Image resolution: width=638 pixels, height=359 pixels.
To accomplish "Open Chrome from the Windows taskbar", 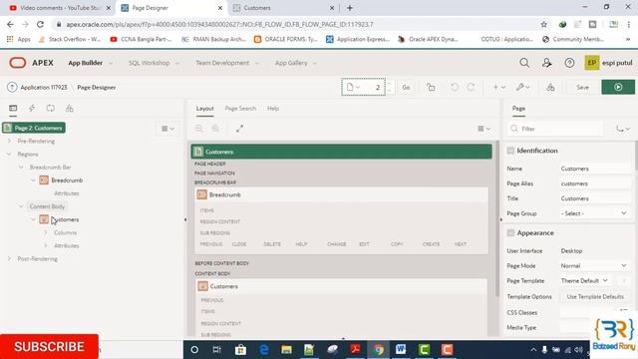I will (378, 350).
